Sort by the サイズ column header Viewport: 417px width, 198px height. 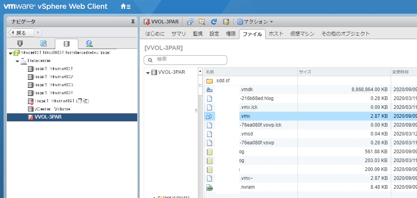coord(344,72)
